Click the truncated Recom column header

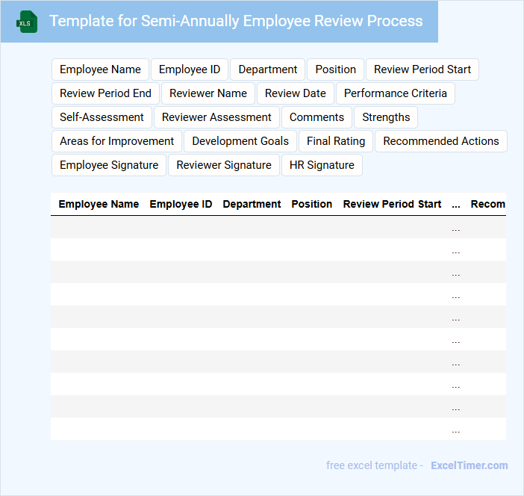pyautogui.click(x=488, y=204)
